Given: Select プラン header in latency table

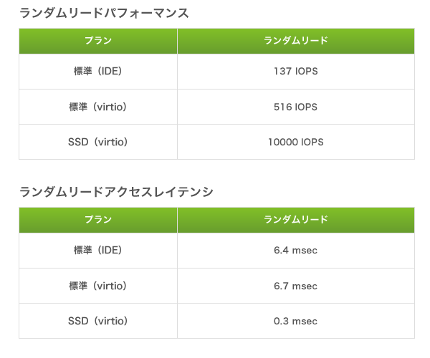Looking at the screenshot, I should coord(98,220).
